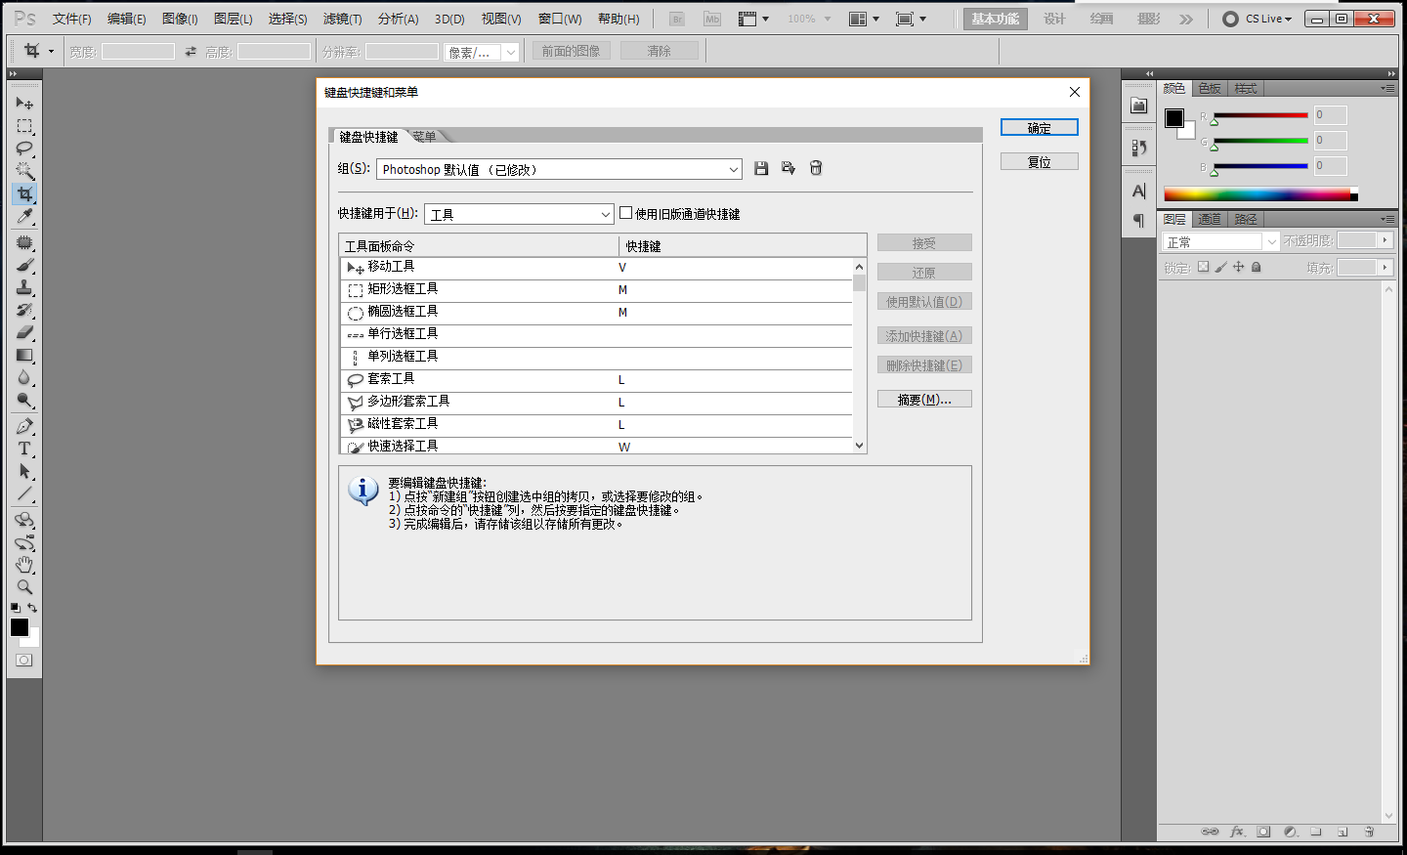Image resolution: width=1407 pixels, height=855 pixels.
Task: Select the History Brush tool
Action: [24, 310]
